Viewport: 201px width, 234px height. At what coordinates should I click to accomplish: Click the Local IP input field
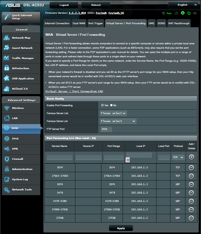[x=139, y=155]
